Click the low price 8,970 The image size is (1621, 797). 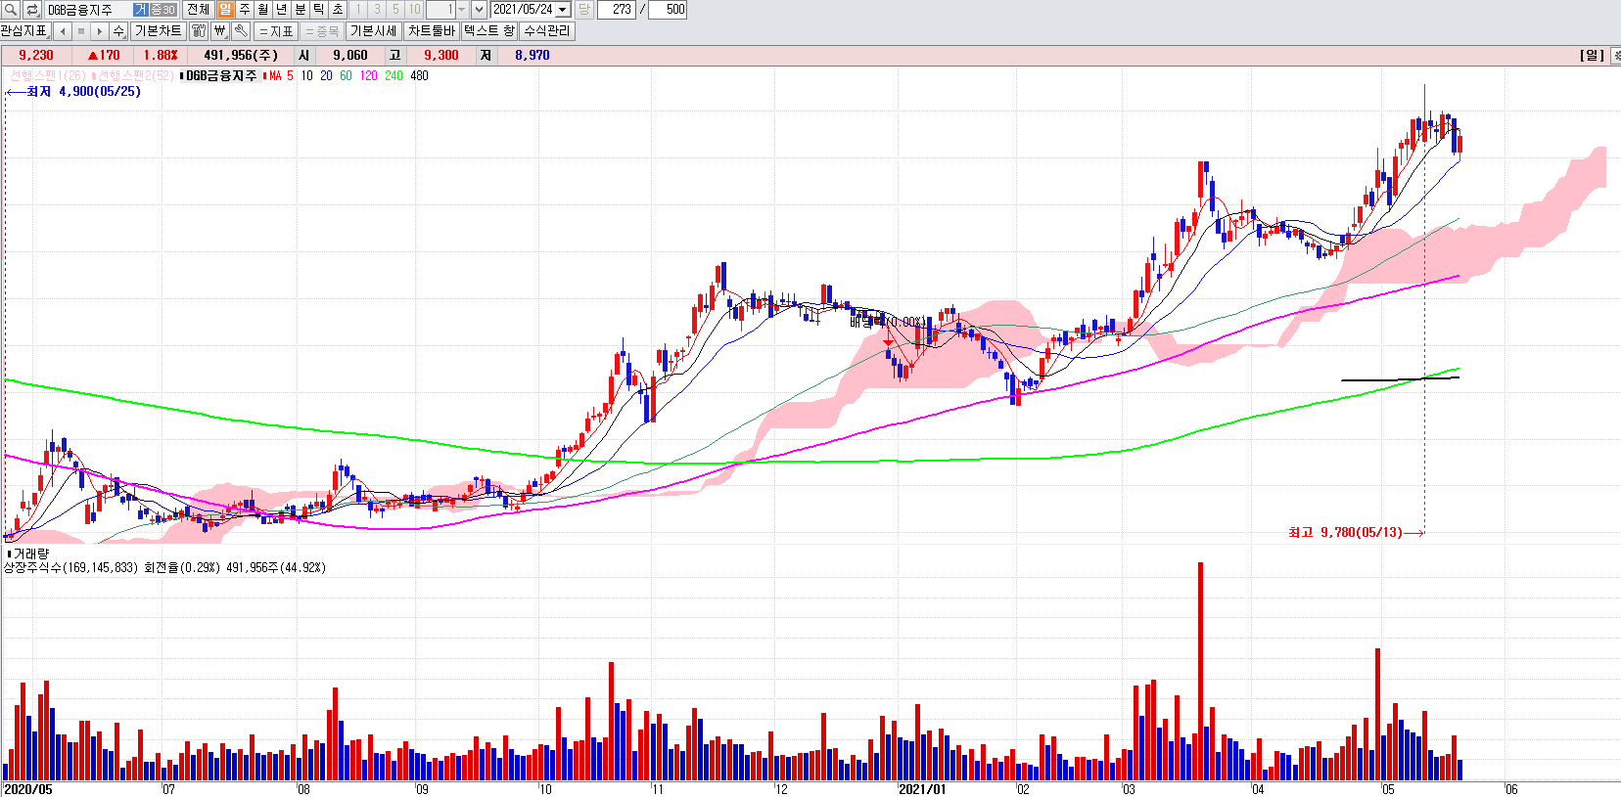click(x=533, y=56)
